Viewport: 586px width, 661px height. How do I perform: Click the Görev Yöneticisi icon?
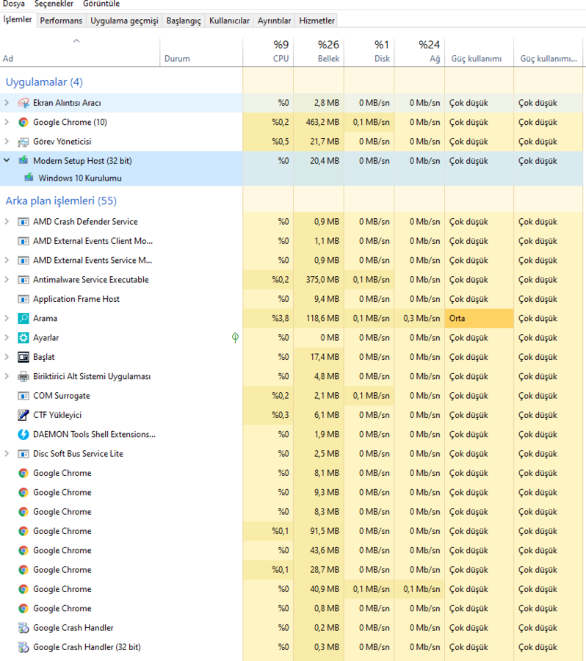pyautogui.click(x=23, y=142)
